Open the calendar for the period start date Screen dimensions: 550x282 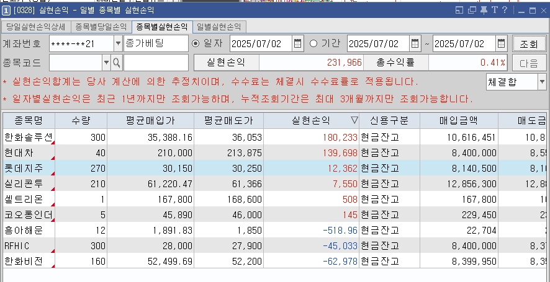(415, 43)
